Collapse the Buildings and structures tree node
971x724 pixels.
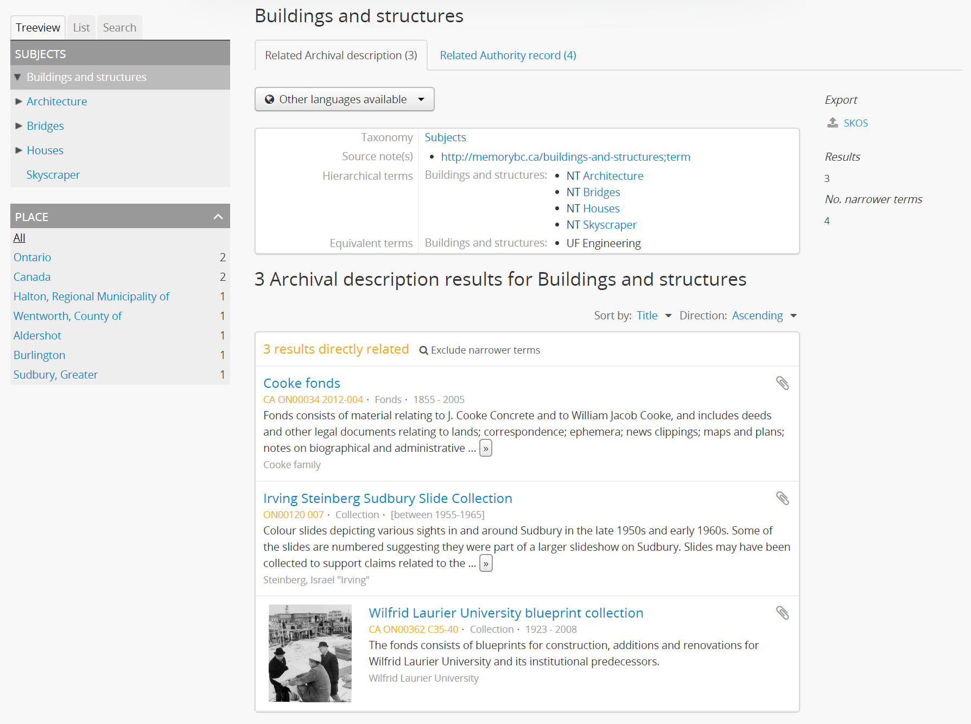(18, 77)
